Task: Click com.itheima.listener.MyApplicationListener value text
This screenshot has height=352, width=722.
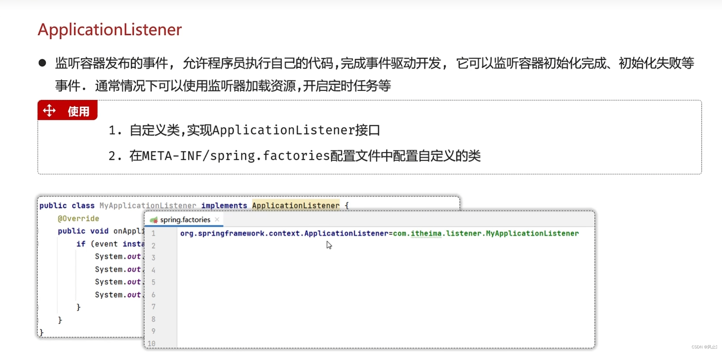Action: click(x=486, y=233)
